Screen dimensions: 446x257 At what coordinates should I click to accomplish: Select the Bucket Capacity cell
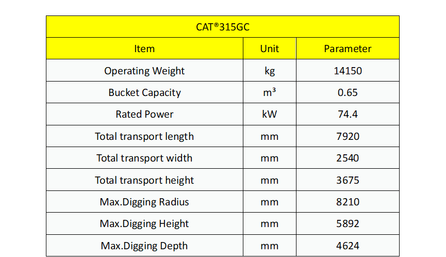tap(144, 92)
